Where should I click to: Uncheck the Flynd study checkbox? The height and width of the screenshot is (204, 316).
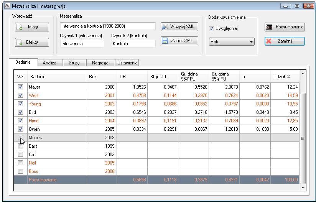pos(20,121)
